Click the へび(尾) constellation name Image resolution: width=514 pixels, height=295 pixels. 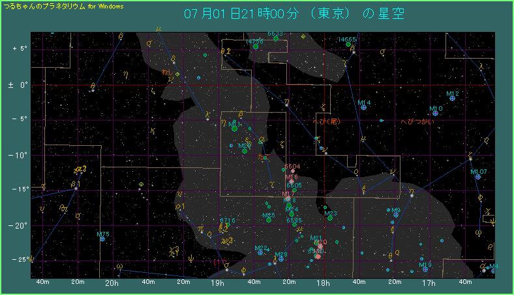(327, 122)
